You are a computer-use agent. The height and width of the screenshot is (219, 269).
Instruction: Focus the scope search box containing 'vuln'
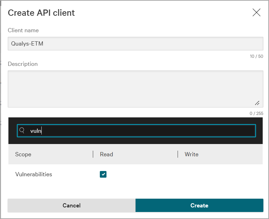coord(140,131)
